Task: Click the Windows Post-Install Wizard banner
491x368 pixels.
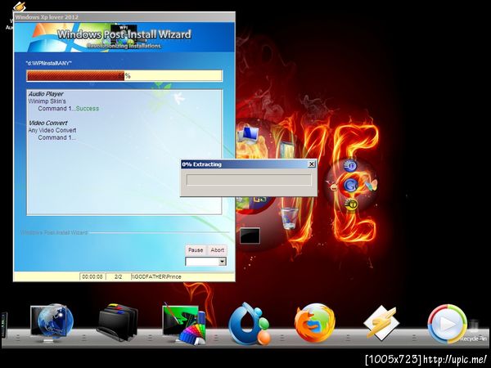Action: tap(124, 37)
